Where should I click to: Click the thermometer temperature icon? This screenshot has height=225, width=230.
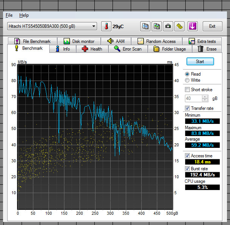[x=106, y=26]
